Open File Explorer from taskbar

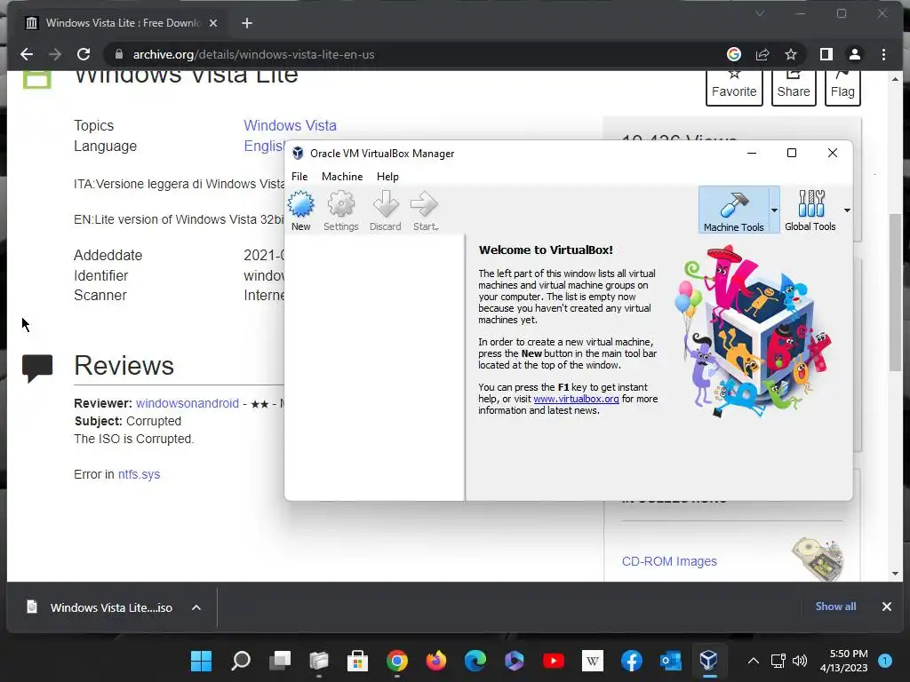(319, 661)
